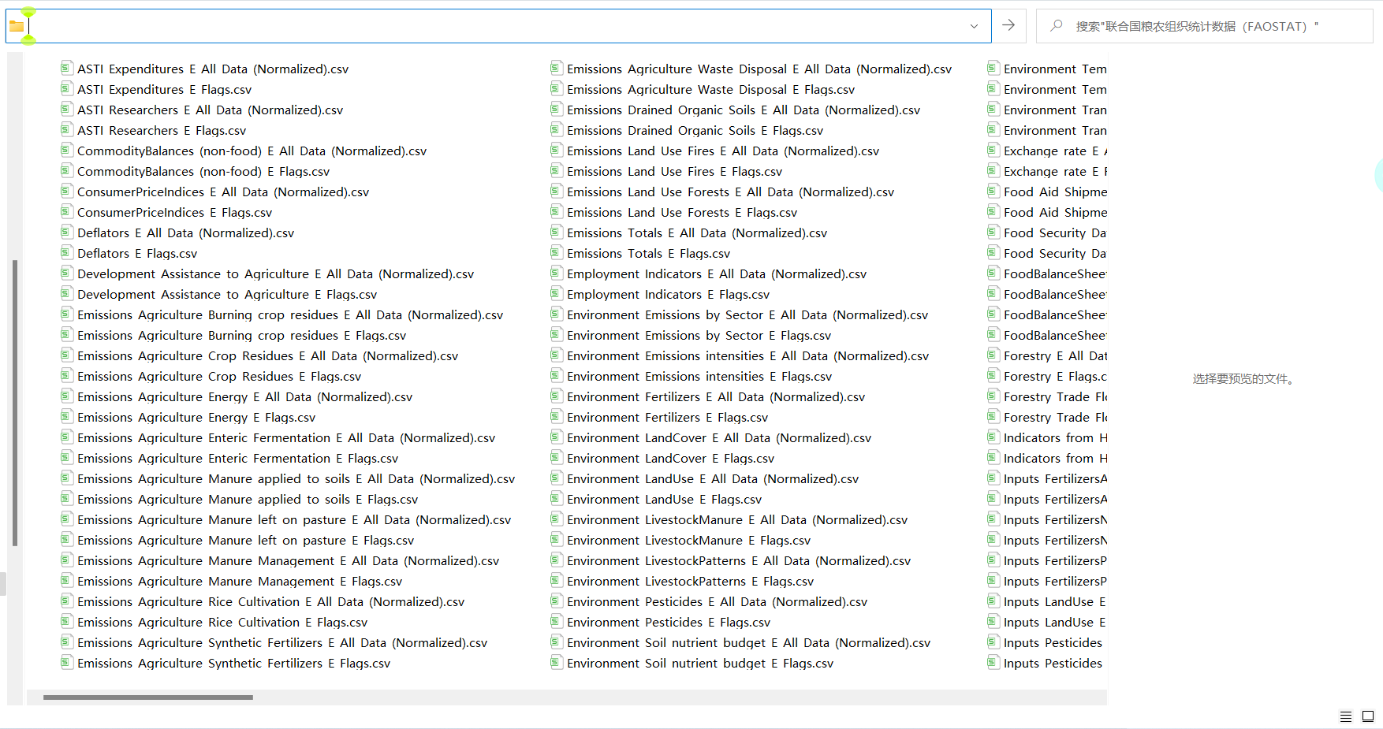Click the CSV icon of ASTI Expenditures E All Data (Normalized).csv
1383x729 pixels.
pos(67,69)
